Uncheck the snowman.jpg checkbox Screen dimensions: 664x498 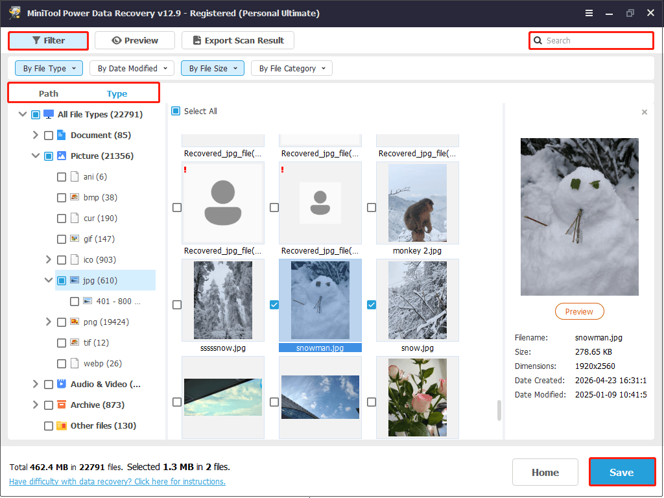tap(274, 305)
